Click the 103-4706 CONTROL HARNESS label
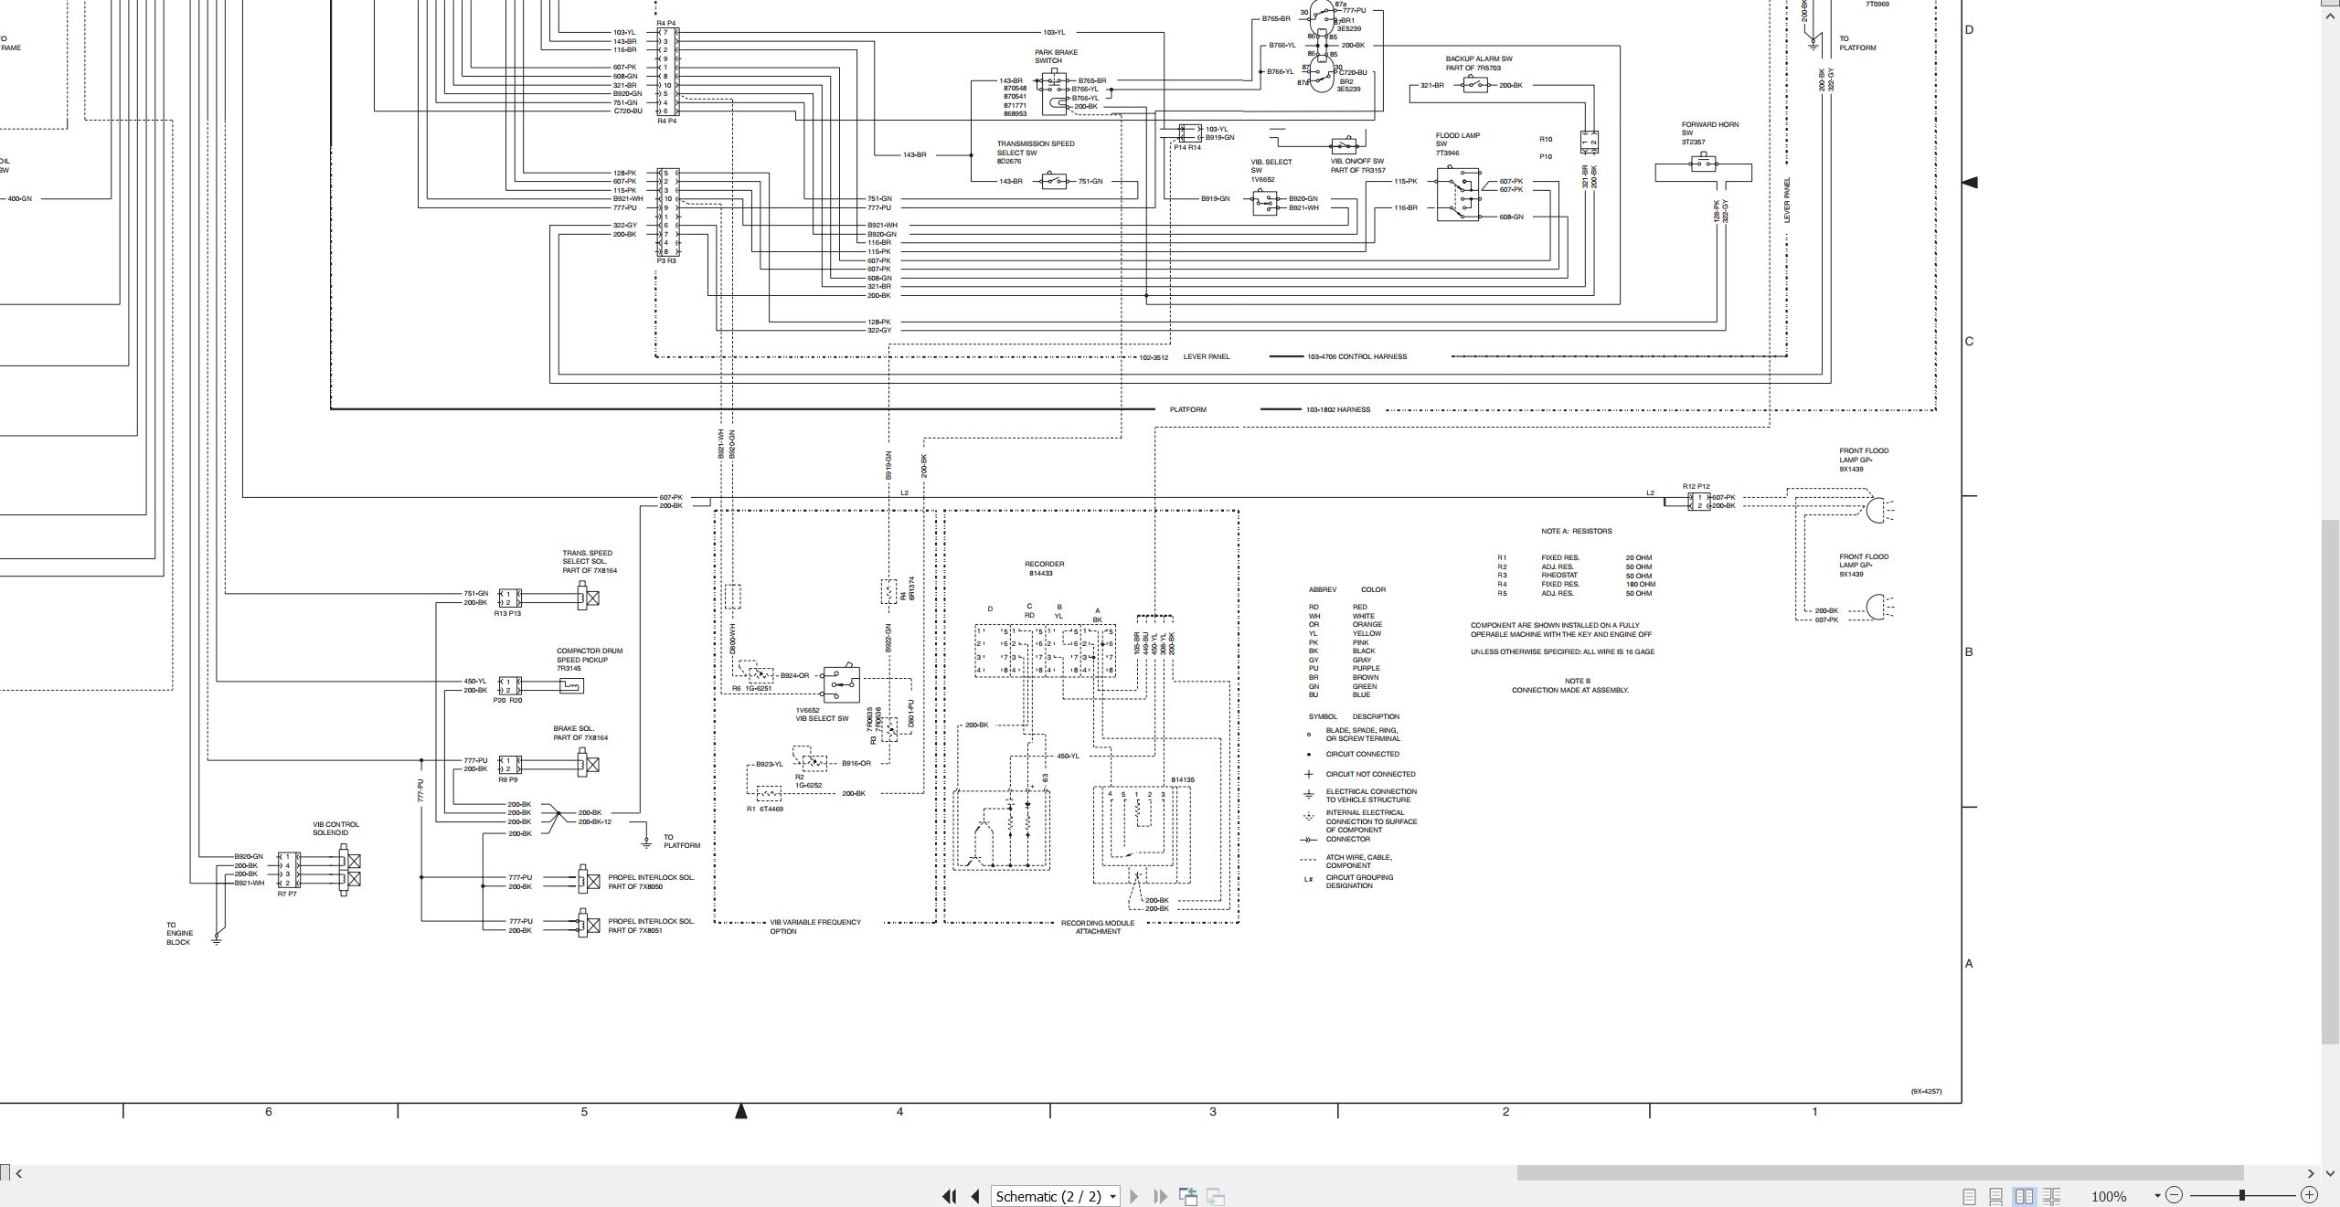 click(1356, 356)
